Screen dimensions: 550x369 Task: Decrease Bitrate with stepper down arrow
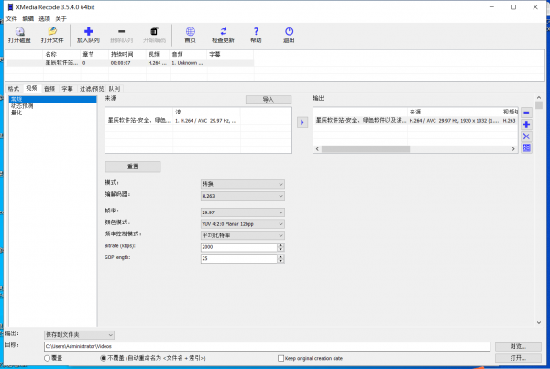pyautogui.click(x=280, y=249)
